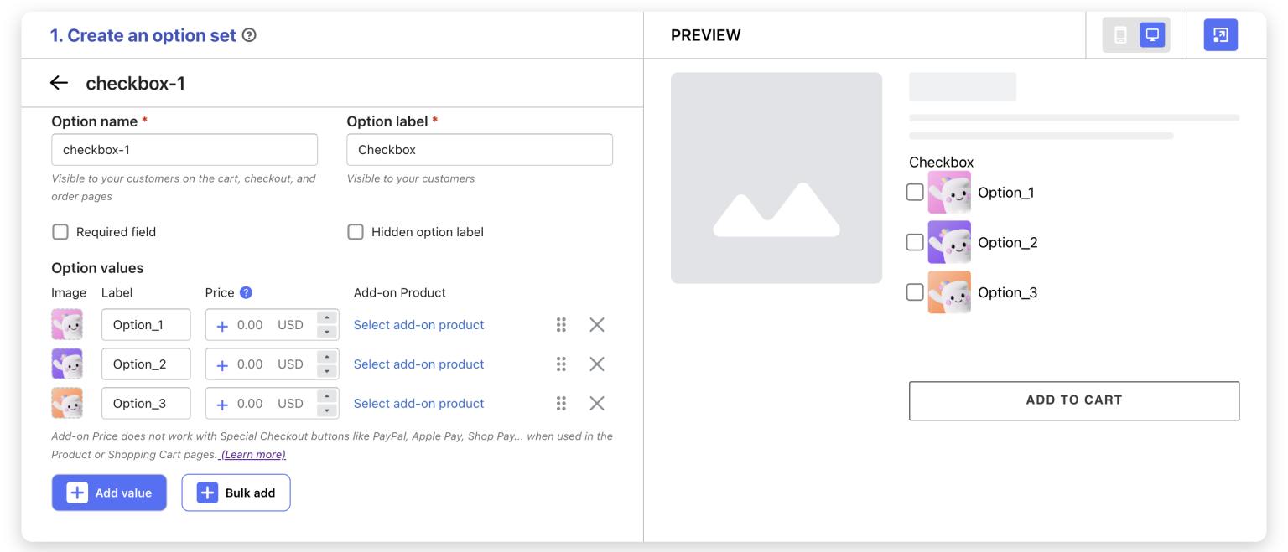The width and height of the screenshot is (1288, 552).
Task: Decrement the Option_3 price with the down arrow
Action: (x=327, y=409)
